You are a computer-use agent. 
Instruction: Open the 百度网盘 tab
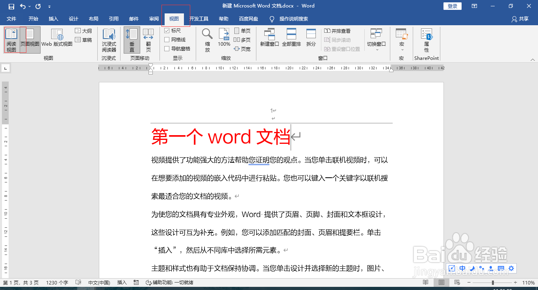(249, 19)
